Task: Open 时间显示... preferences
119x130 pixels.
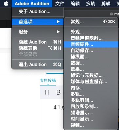Action: (91, 119)
